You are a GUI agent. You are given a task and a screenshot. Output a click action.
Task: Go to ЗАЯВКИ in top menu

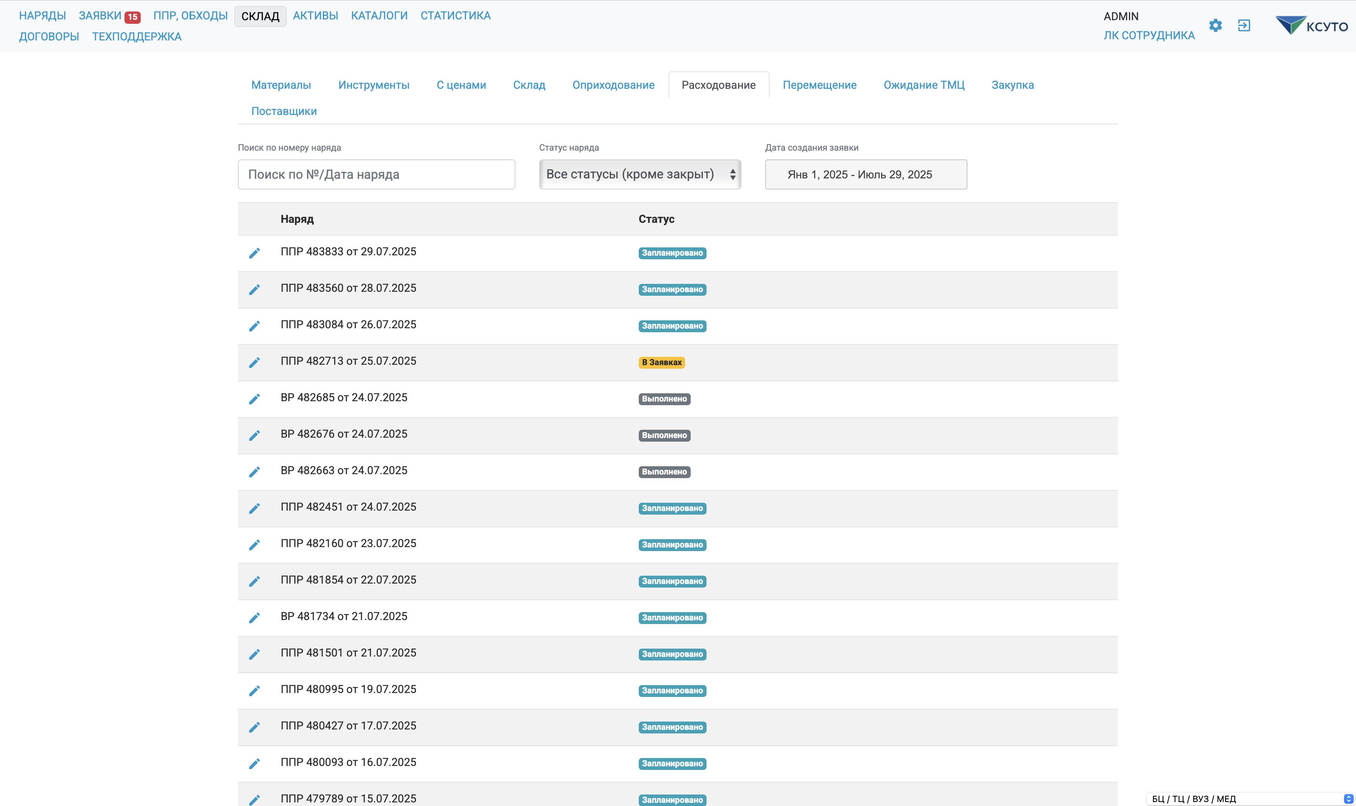(100, 16)
